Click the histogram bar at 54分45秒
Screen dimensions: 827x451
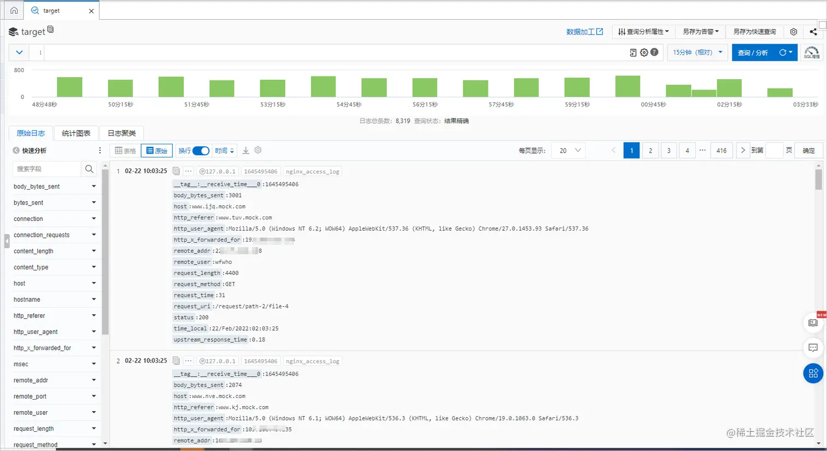[x=323, y=86]
